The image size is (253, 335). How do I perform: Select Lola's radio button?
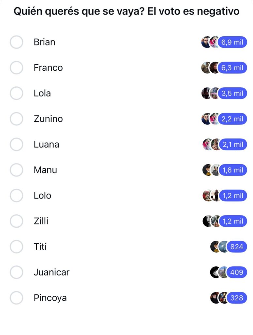tap(16, 93)
